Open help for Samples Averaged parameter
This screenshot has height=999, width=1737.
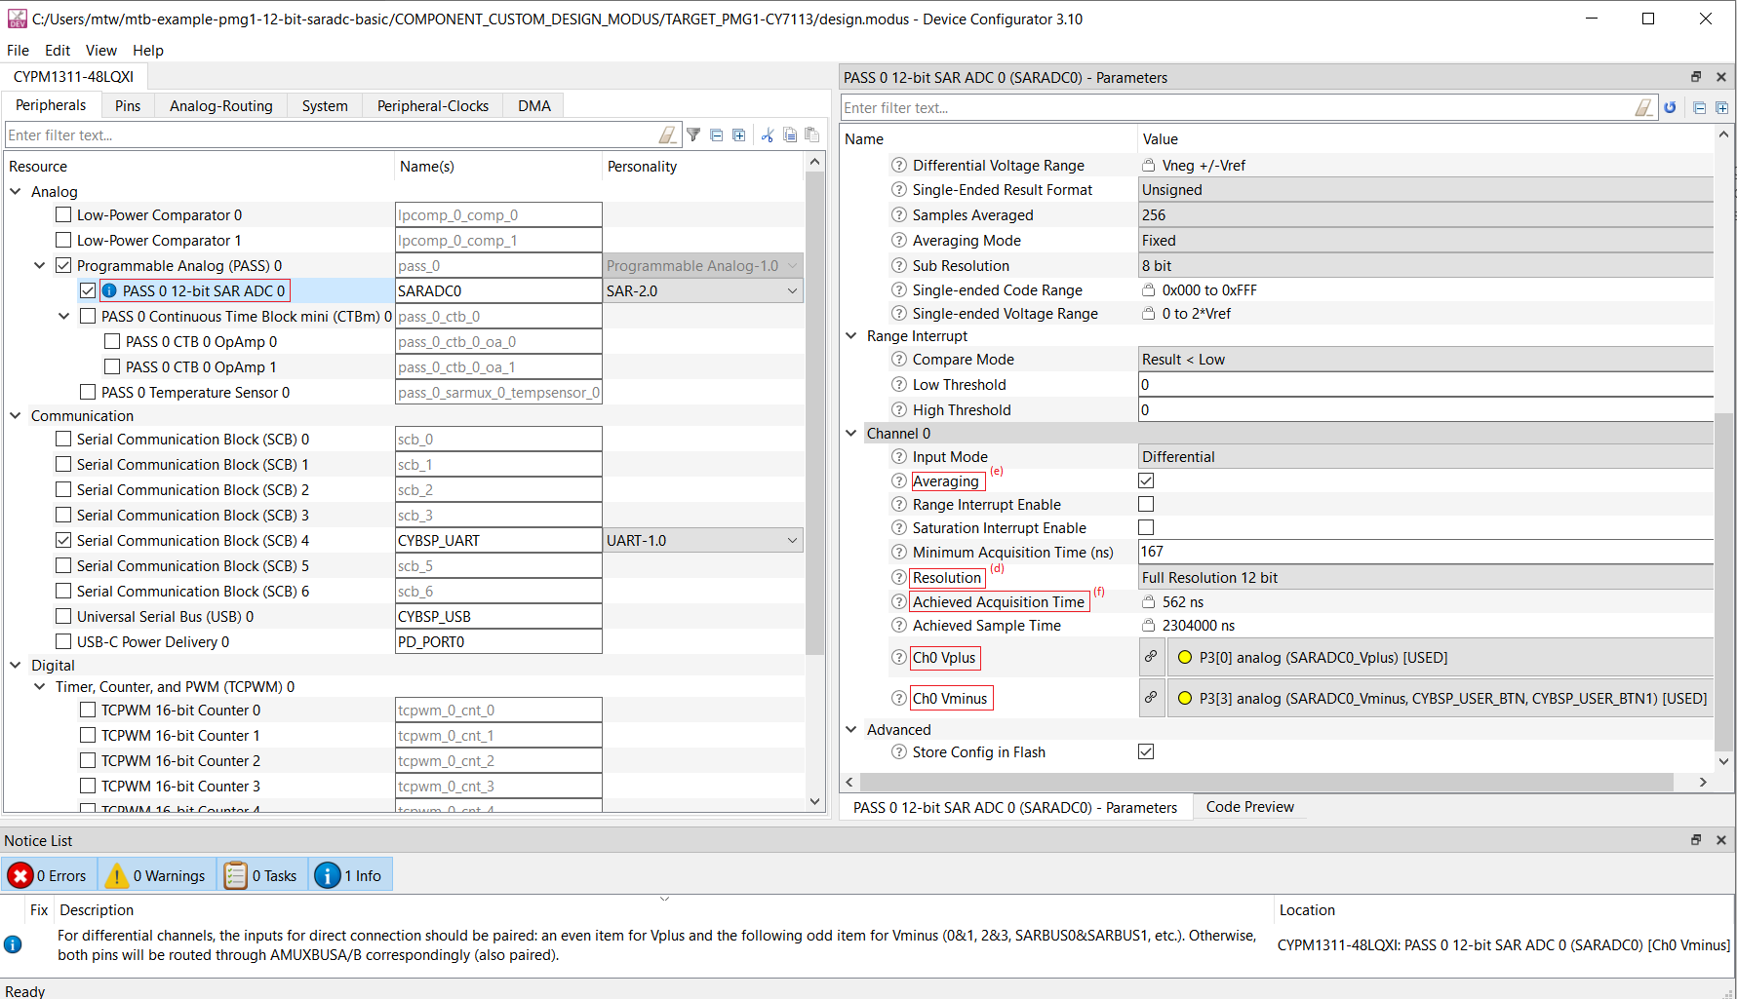tap(899, 215)
